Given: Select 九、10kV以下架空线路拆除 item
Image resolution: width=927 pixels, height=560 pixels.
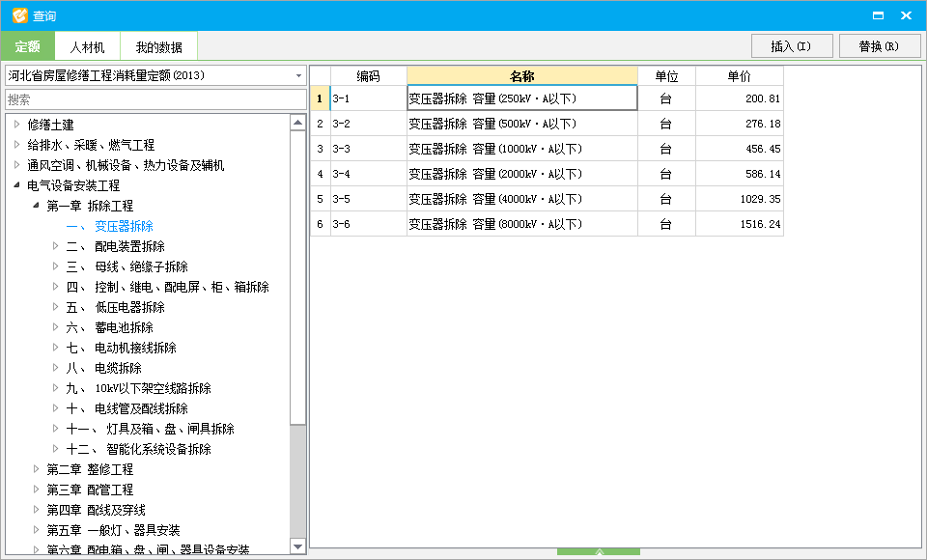Looking at the screenshot, I should [x=139, y=388].
